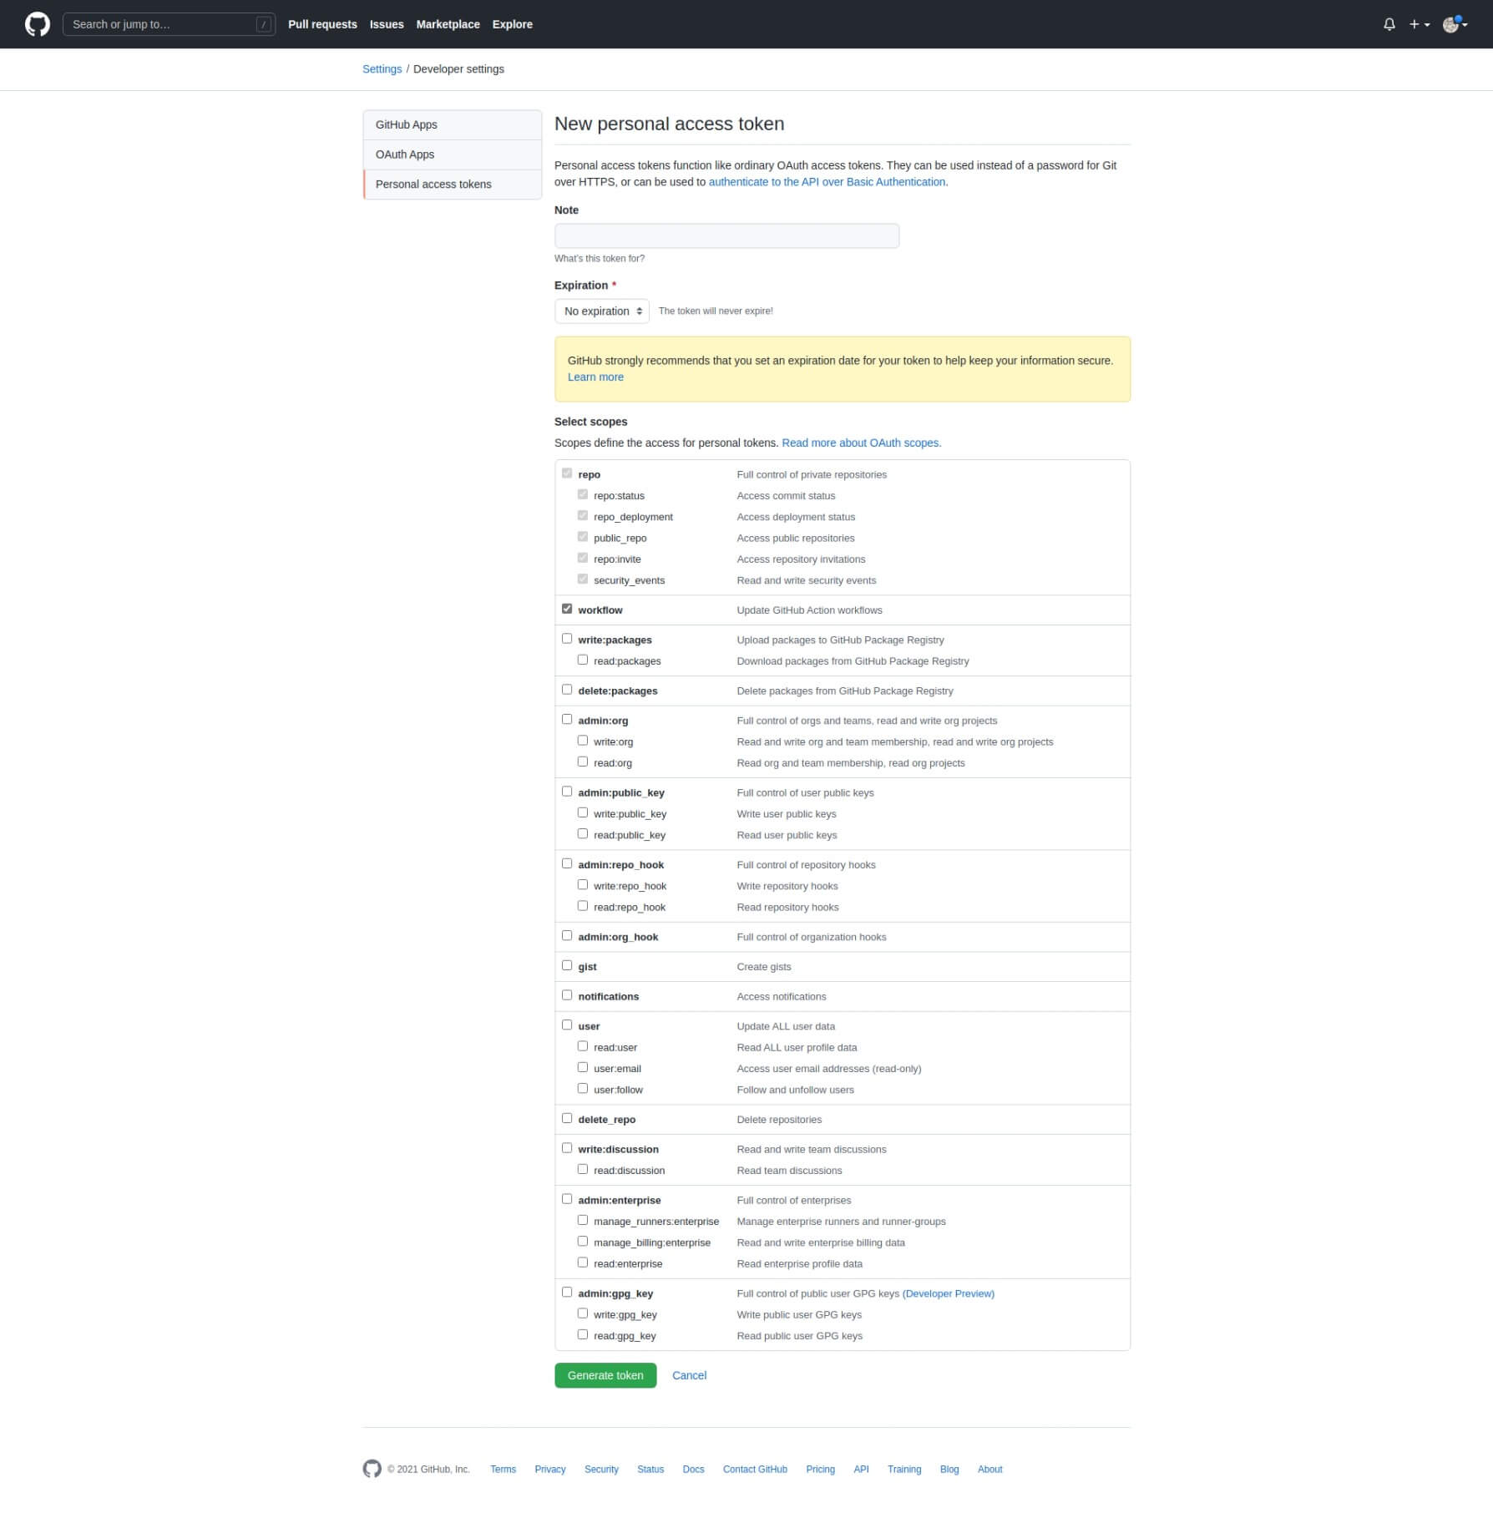
Task: Enable the gist scope checkbox
Action: tap(567, 965)
